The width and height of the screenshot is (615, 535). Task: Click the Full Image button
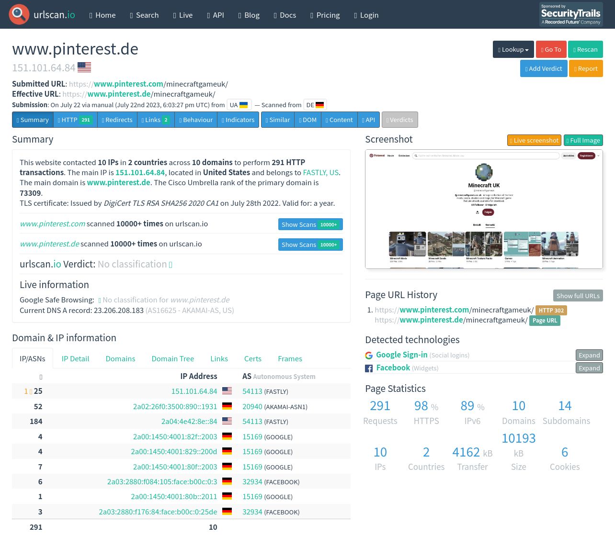(x=583, y=140)
